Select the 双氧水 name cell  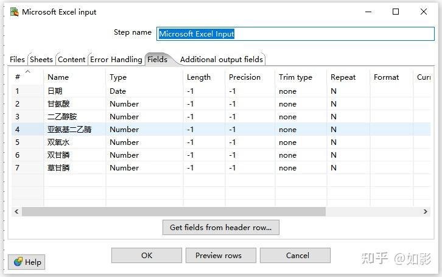[75, 142]
